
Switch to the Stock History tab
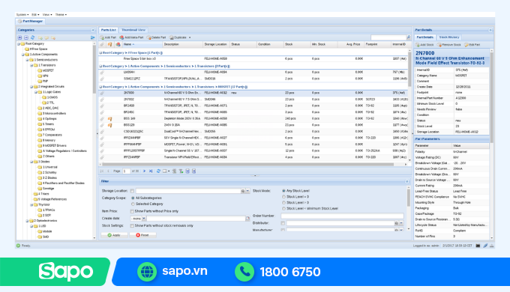(448, 37)
